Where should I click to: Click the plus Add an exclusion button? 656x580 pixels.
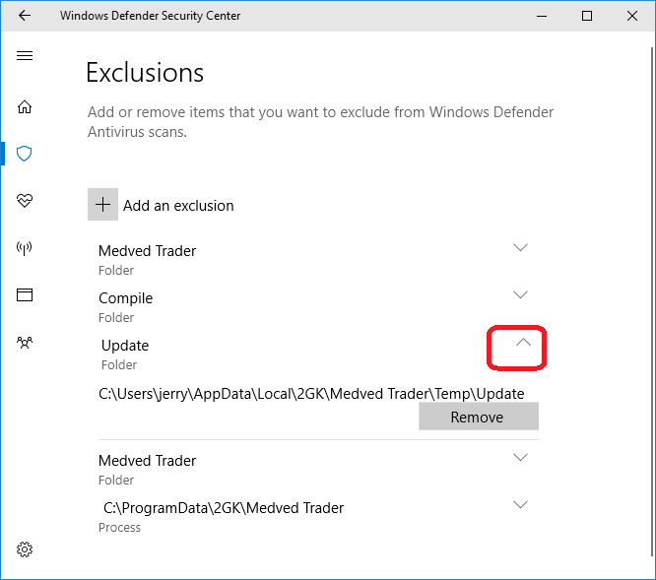102,205
